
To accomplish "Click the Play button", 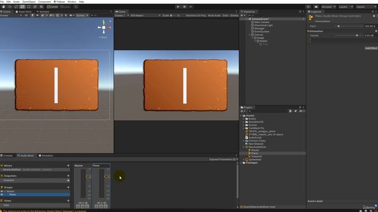I will pos(178,6).
